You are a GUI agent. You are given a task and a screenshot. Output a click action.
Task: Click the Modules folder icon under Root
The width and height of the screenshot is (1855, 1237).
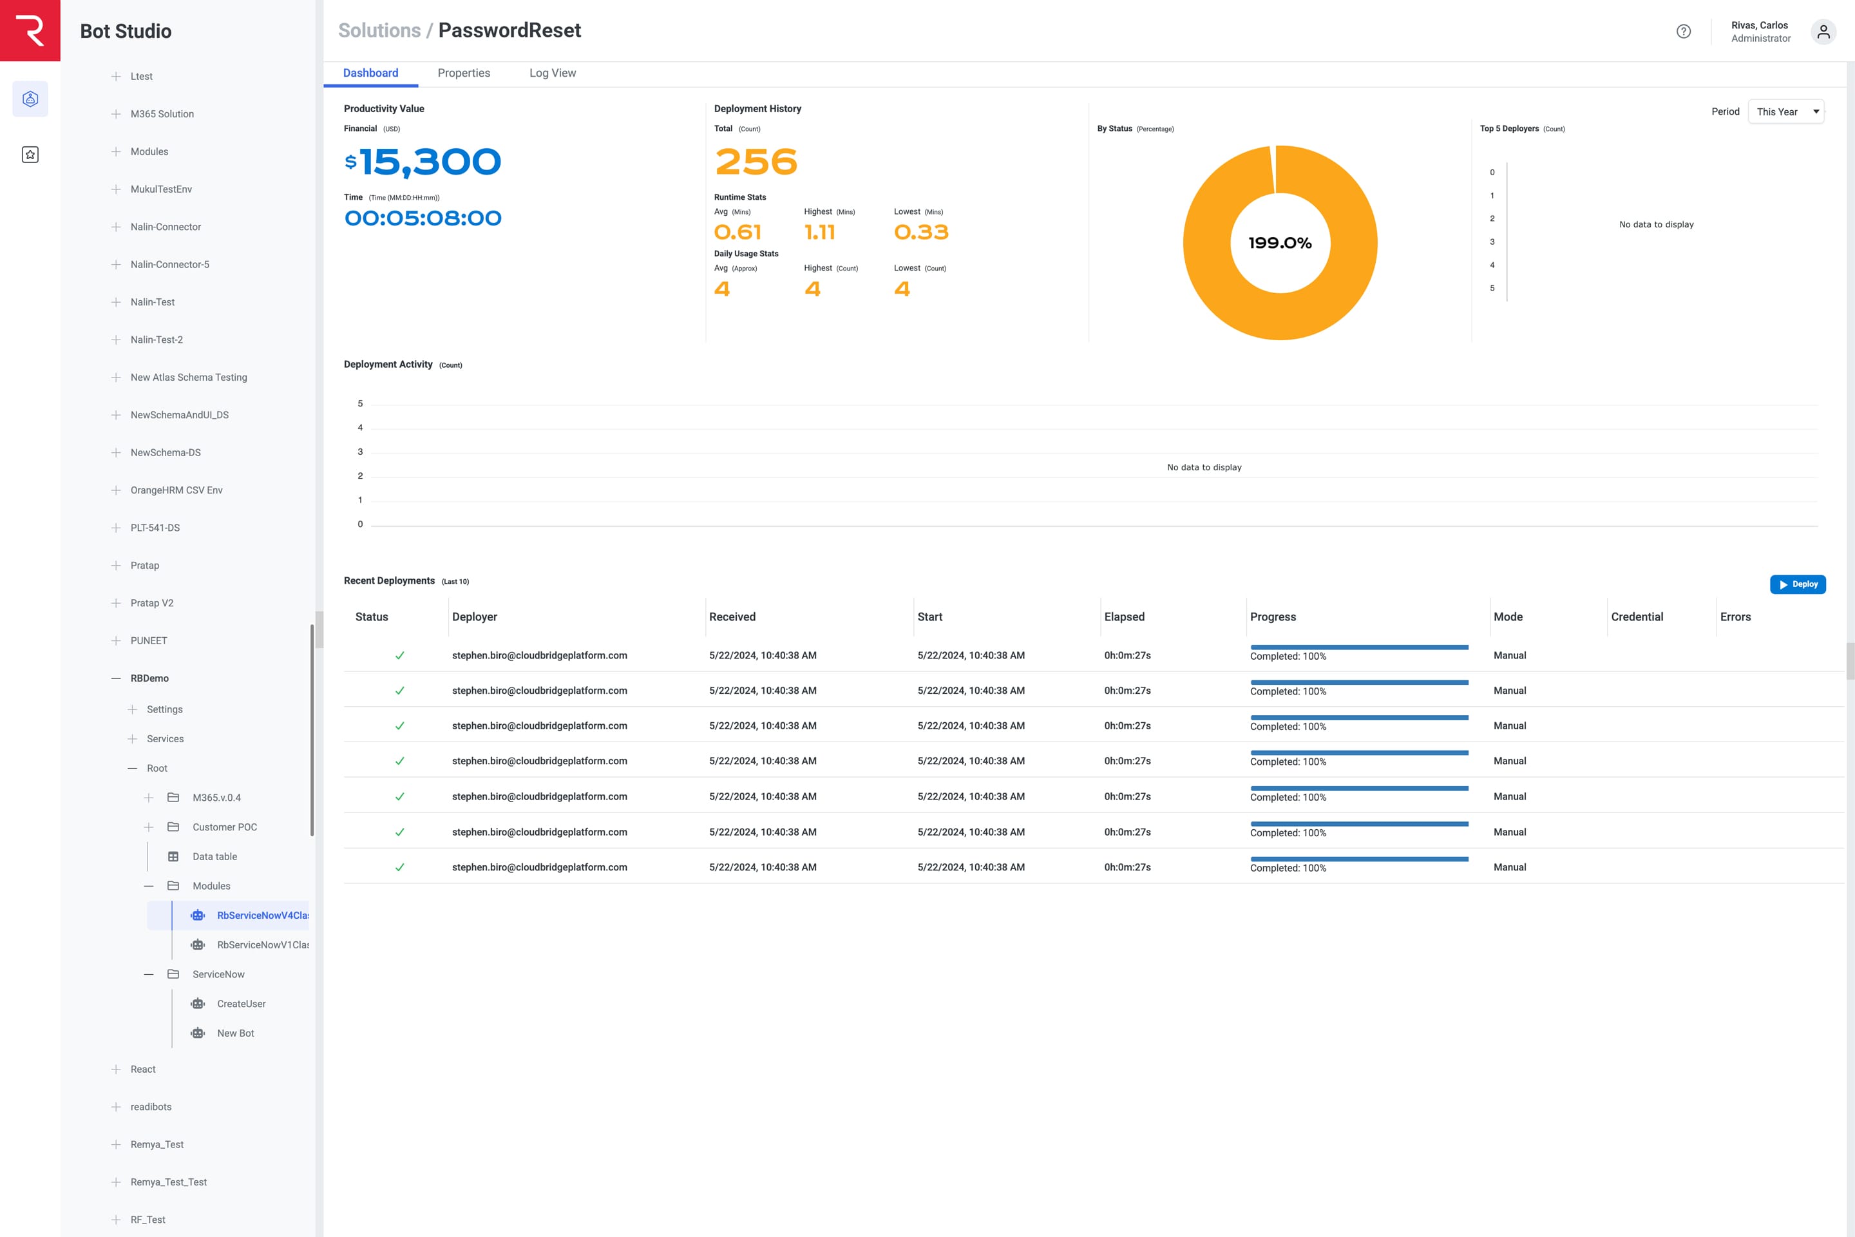pyautogui.click(x=173, y=886)
